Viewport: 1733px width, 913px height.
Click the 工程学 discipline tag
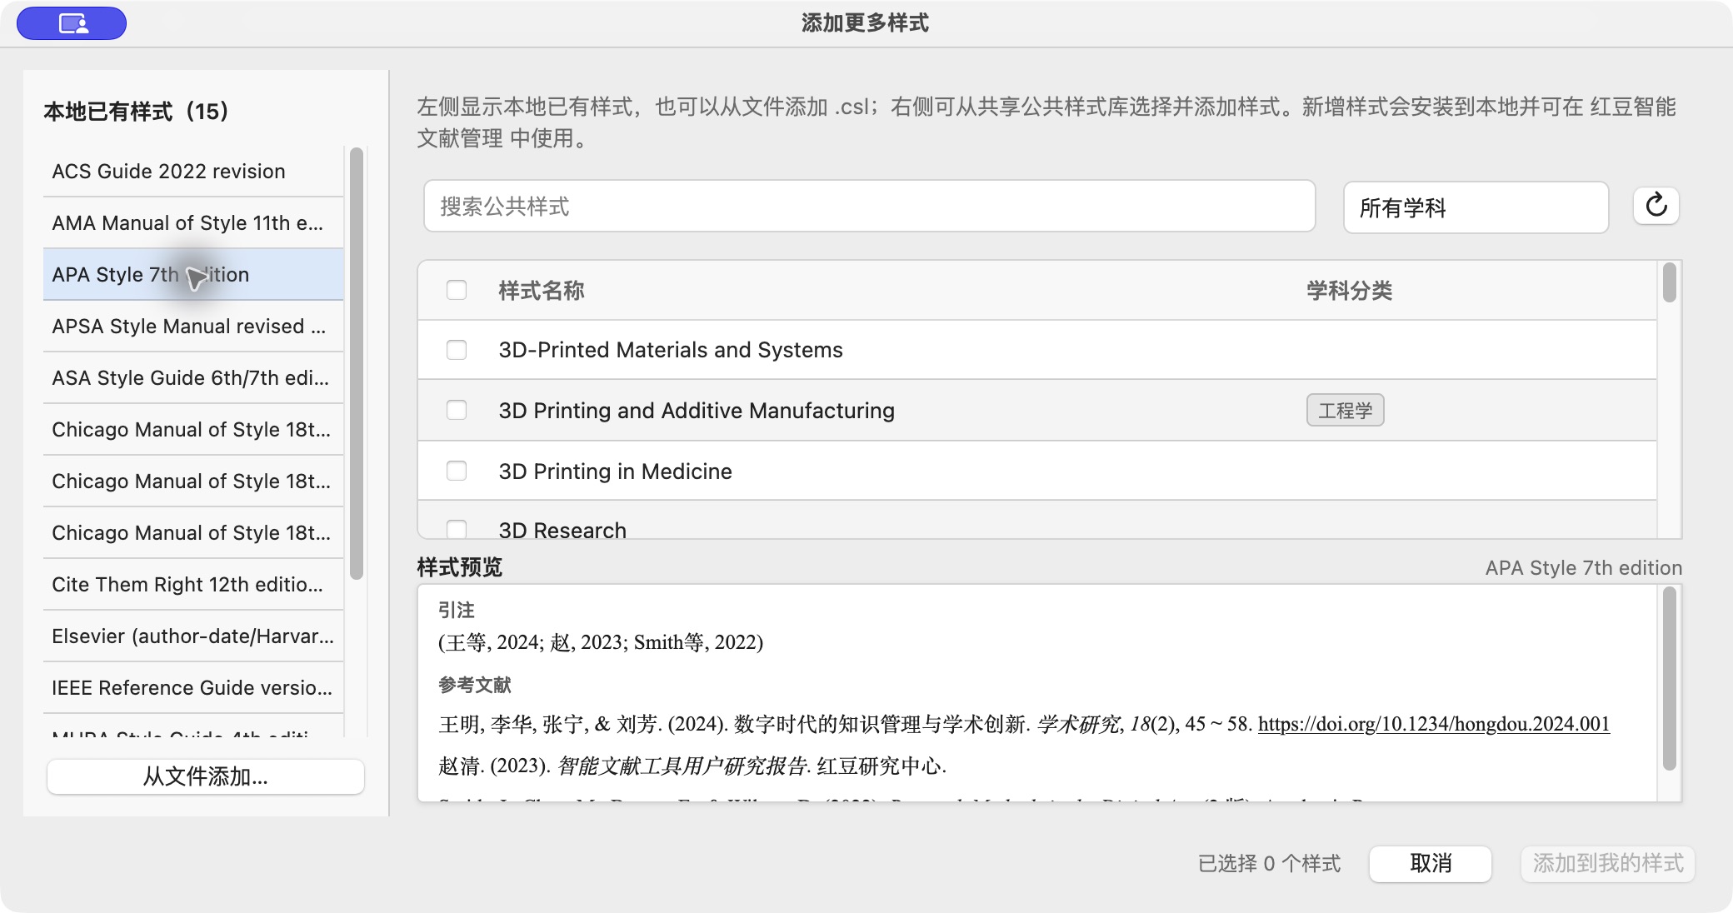click(1345, 410)
